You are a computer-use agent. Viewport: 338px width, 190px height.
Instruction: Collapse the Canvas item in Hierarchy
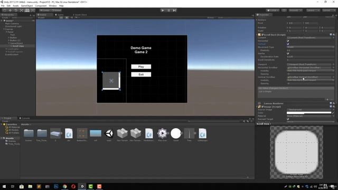pyautogui.click(x=4, y=29)
